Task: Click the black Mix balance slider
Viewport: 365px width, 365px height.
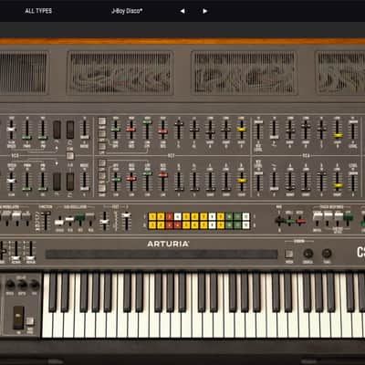Action: [x=279, y=221]
